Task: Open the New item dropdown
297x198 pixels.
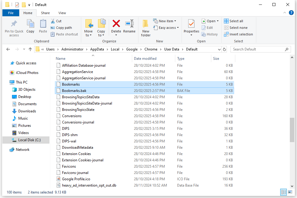Action: 165,21
